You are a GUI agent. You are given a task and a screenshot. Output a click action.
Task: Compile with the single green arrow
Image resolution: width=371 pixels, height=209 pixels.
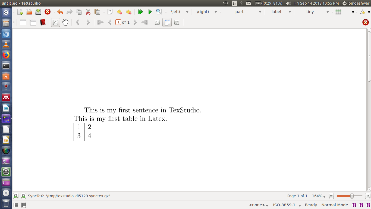tap(150, 12)
